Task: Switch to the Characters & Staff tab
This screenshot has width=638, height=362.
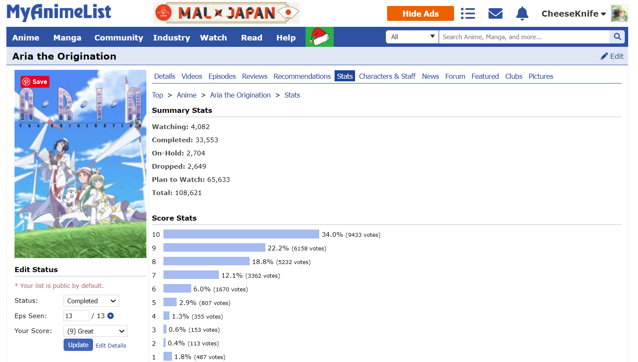Action: (x=387, y=76)
